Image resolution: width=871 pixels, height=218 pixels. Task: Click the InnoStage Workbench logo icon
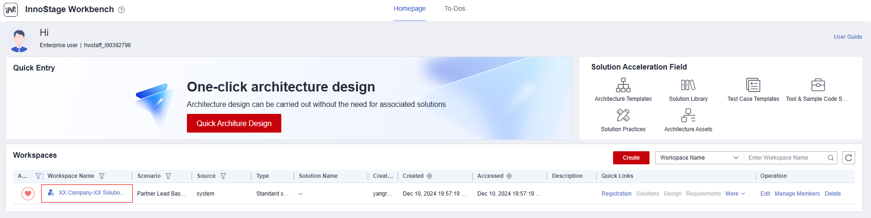pos(11,10)
